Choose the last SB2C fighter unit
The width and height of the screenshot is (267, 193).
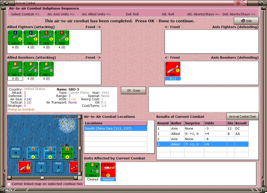coord(62,38)
